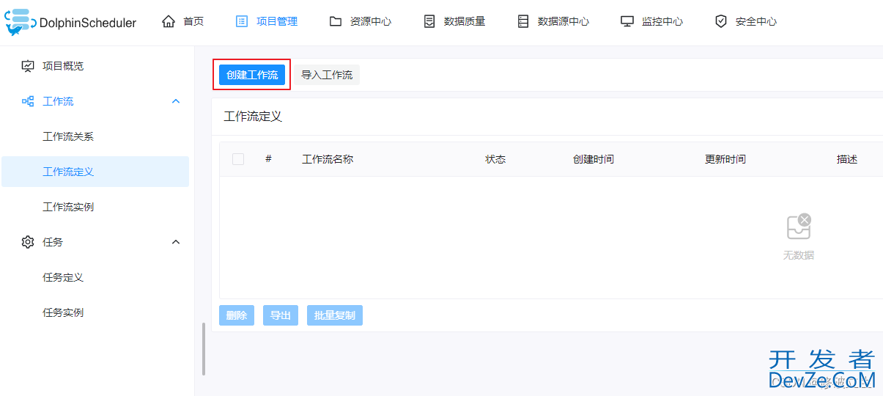Collapse the 工作流 sidebar group chevron
The height and width of the screenshot is (396, 883).
176,101
